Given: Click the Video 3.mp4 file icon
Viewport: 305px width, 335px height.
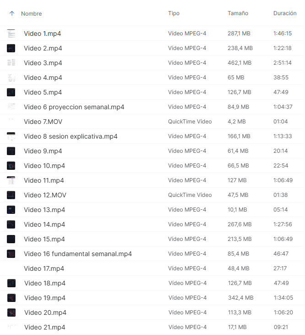Looking at the screenshot, I should pyautogui.click(x=11, y=63).
